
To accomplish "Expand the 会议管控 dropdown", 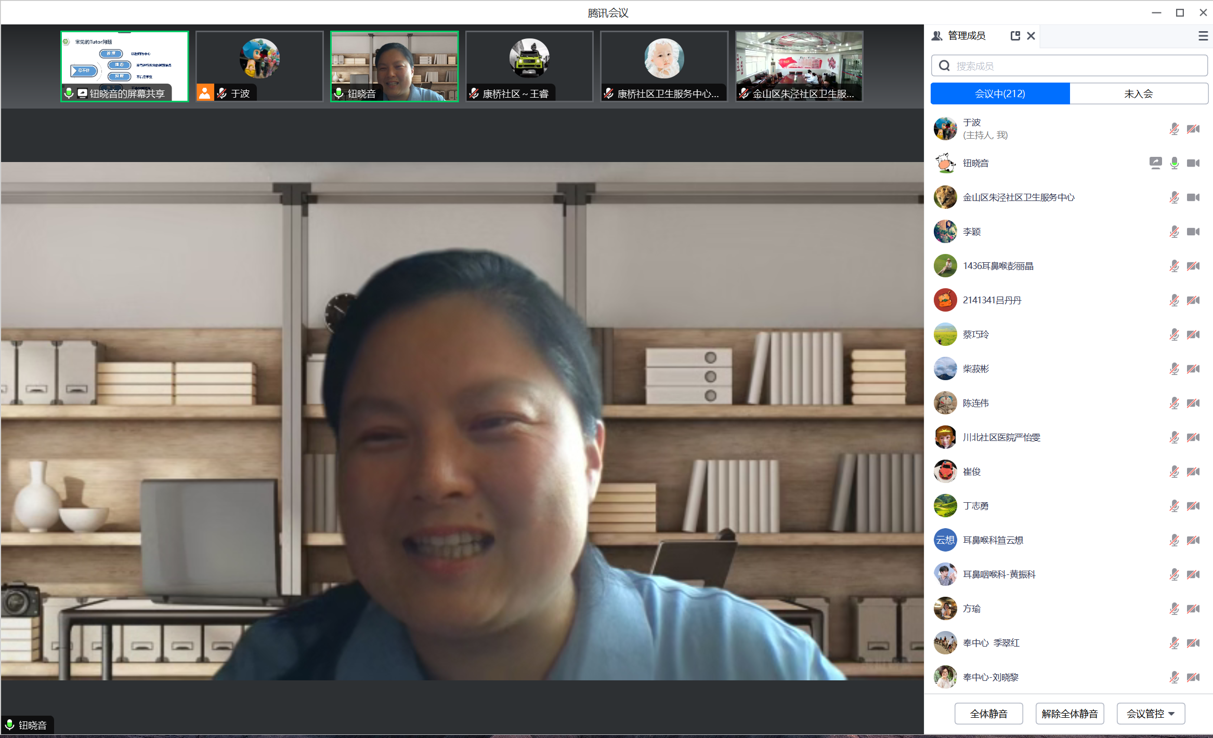I will coord(1151,714).
